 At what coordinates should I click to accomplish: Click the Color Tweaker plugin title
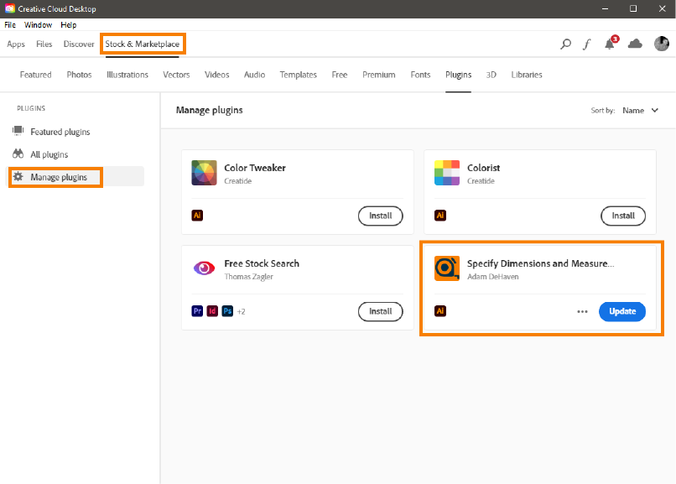255,168
